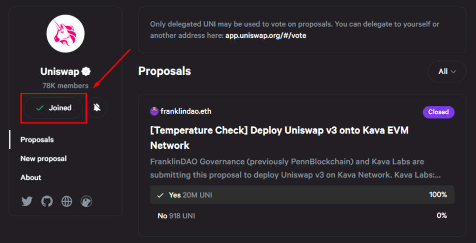Viewport: 476px width, 243px height.
Task: Open the GitHub icon link
Action: (47, 201)
